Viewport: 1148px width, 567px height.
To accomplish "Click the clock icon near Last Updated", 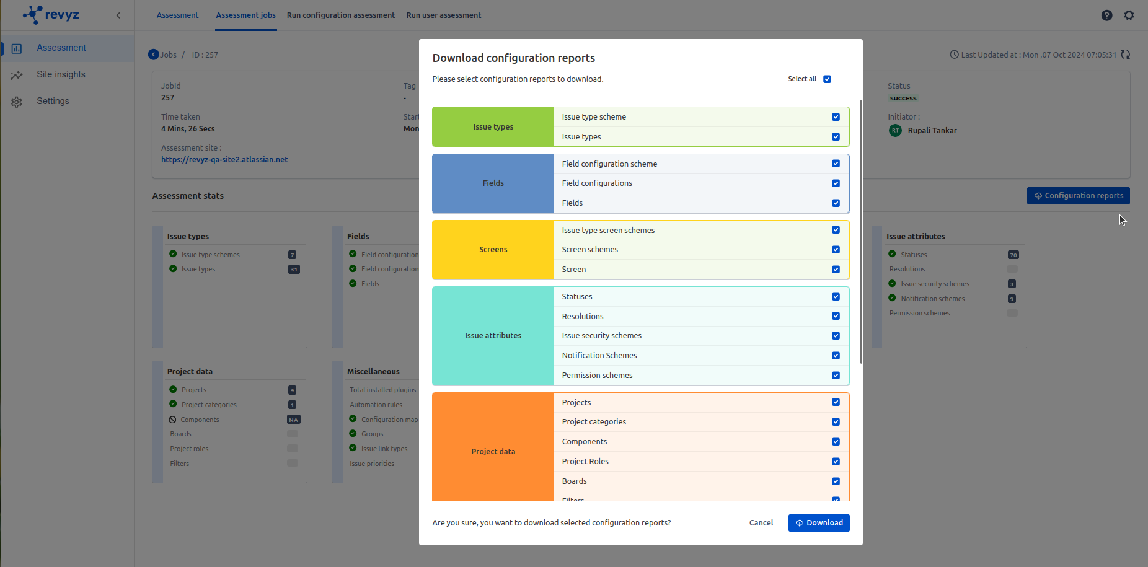I will pos(954,55).
